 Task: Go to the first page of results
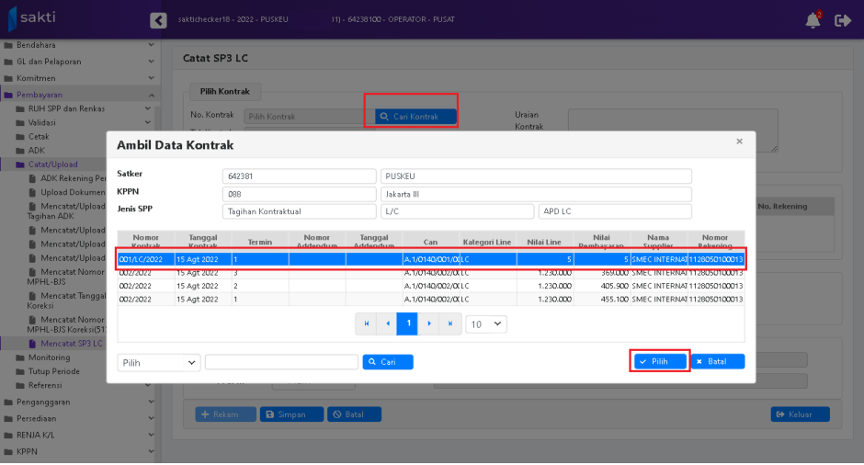point(368,323)
